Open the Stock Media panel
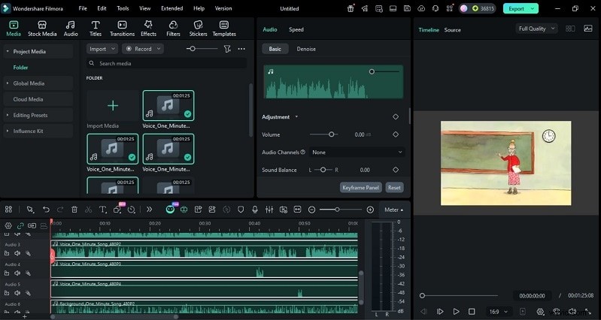 click(x=42, y=29)
